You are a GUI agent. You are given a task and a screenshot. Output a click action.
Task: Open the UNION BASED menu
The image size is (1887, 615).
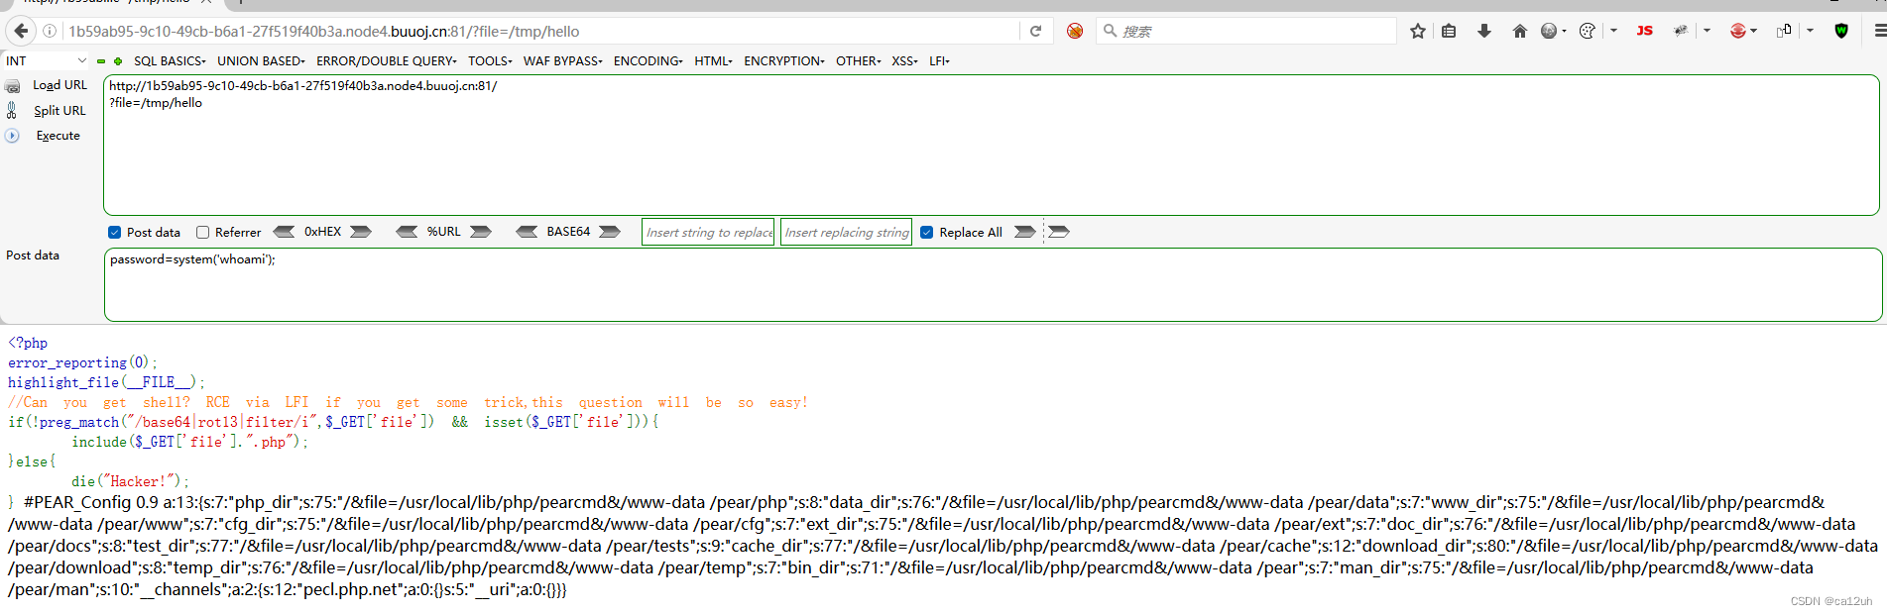261,61
